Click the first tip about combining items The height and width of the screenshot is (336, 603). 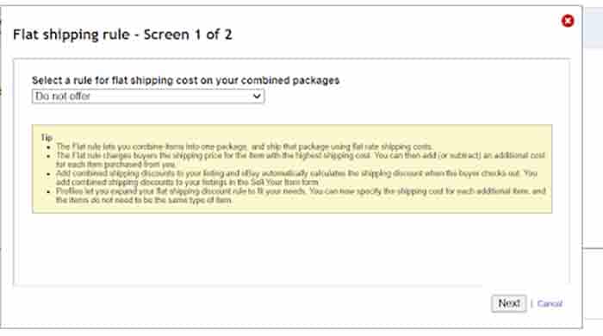click(x=244, y=146)
